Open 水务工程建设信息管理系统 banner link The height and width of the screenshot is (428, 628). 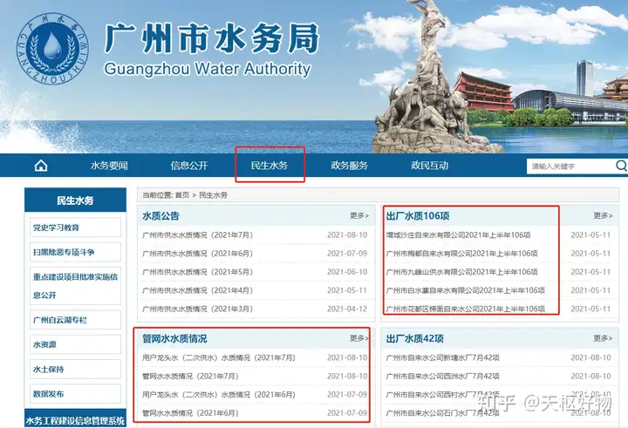75,420
